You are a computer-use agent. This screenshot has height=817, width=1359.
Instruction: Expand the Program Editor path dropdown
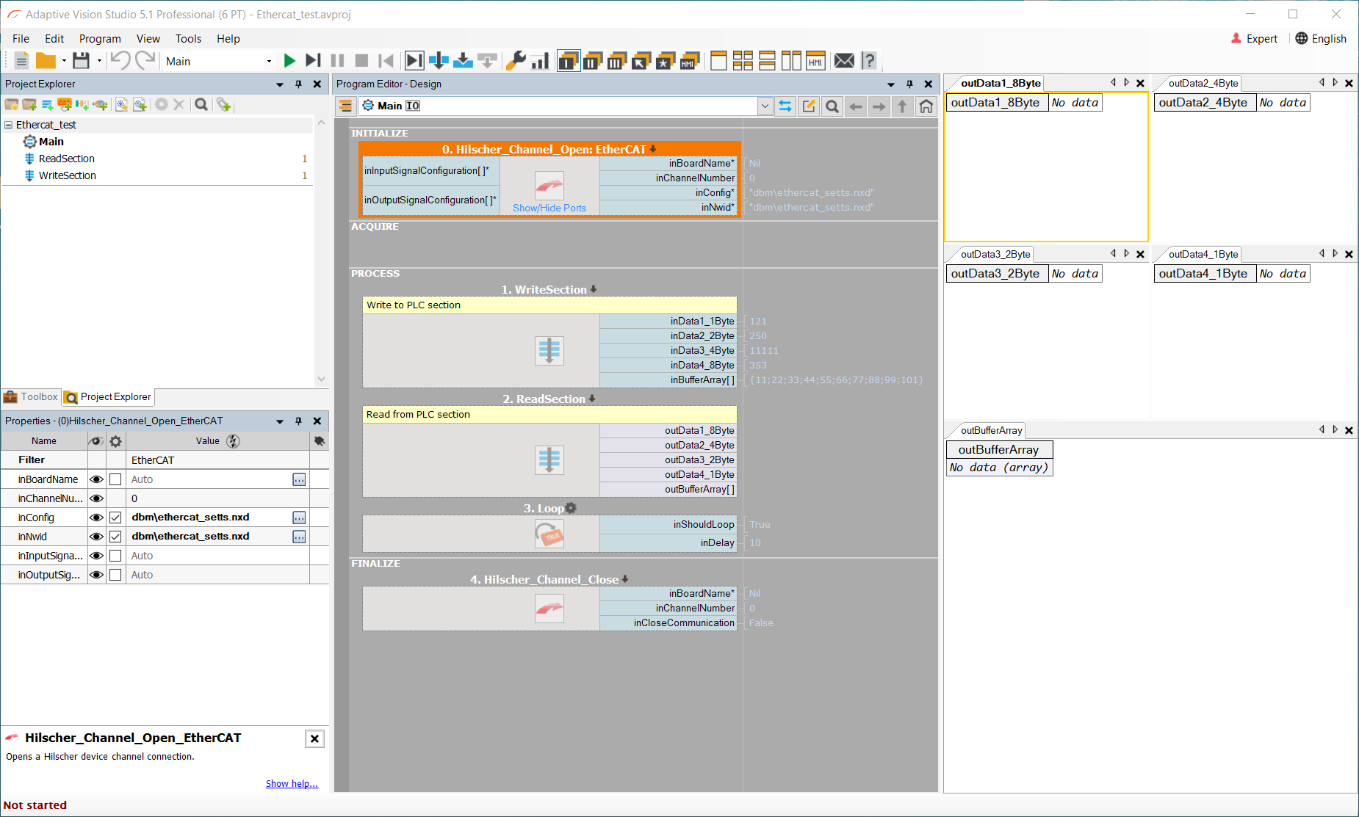pos(765,106)
